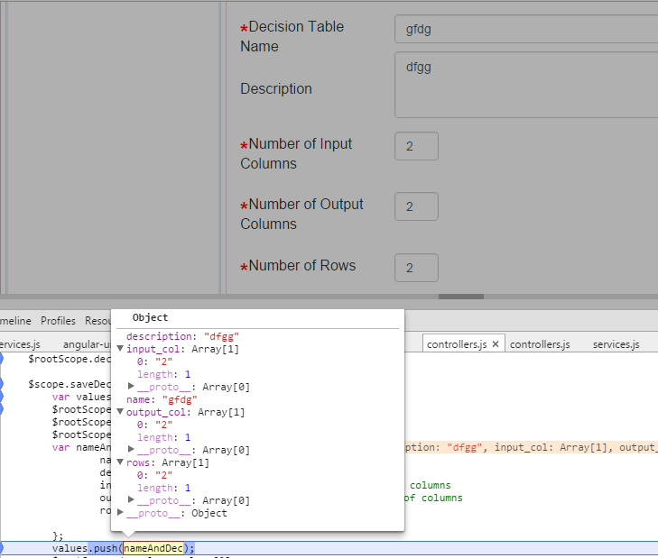Image resolution: width=658 pixels, height=558 pixels.
Task: Switch to the selected controllers.js file tab
Action: (x=457, y=344)
